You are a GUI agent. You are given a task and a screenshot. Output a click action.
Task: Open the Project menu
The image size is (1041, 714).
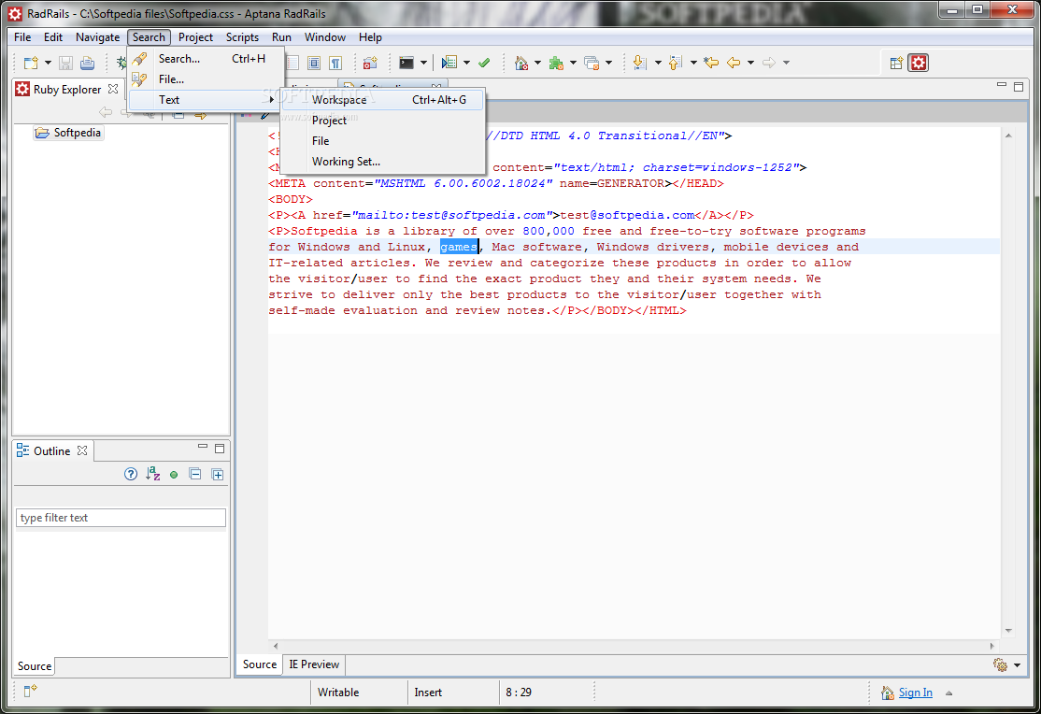[x=195, y=37]
